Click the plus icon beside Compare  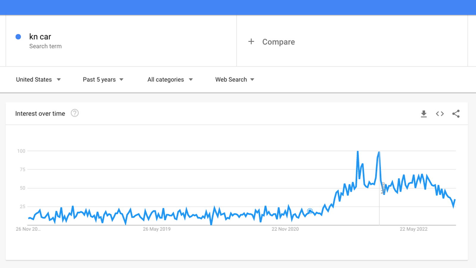(x=251, y=41)
